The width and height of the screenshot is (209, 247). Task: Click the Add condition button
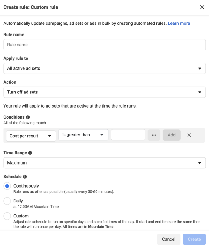[172, 135]
